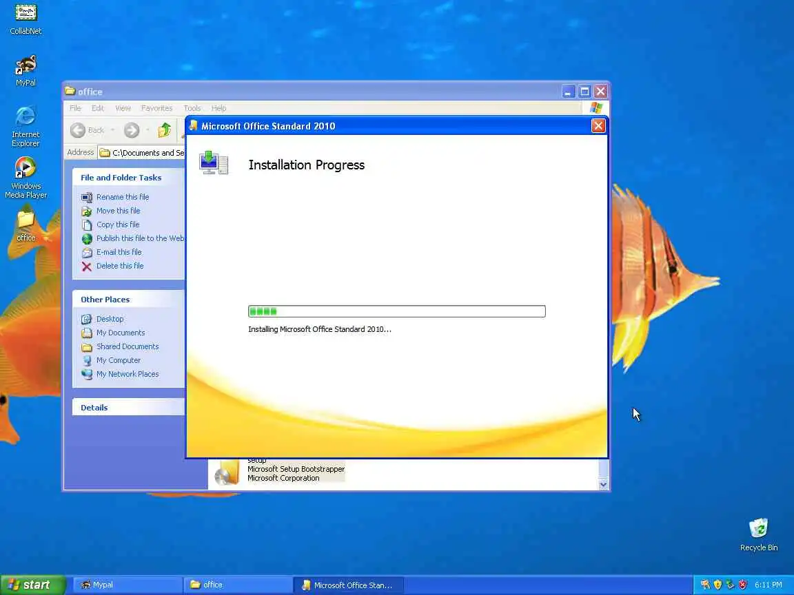Close the Microsoft Office Standard 2010 dialog
The image size is (794, 595).
(598, 125)
